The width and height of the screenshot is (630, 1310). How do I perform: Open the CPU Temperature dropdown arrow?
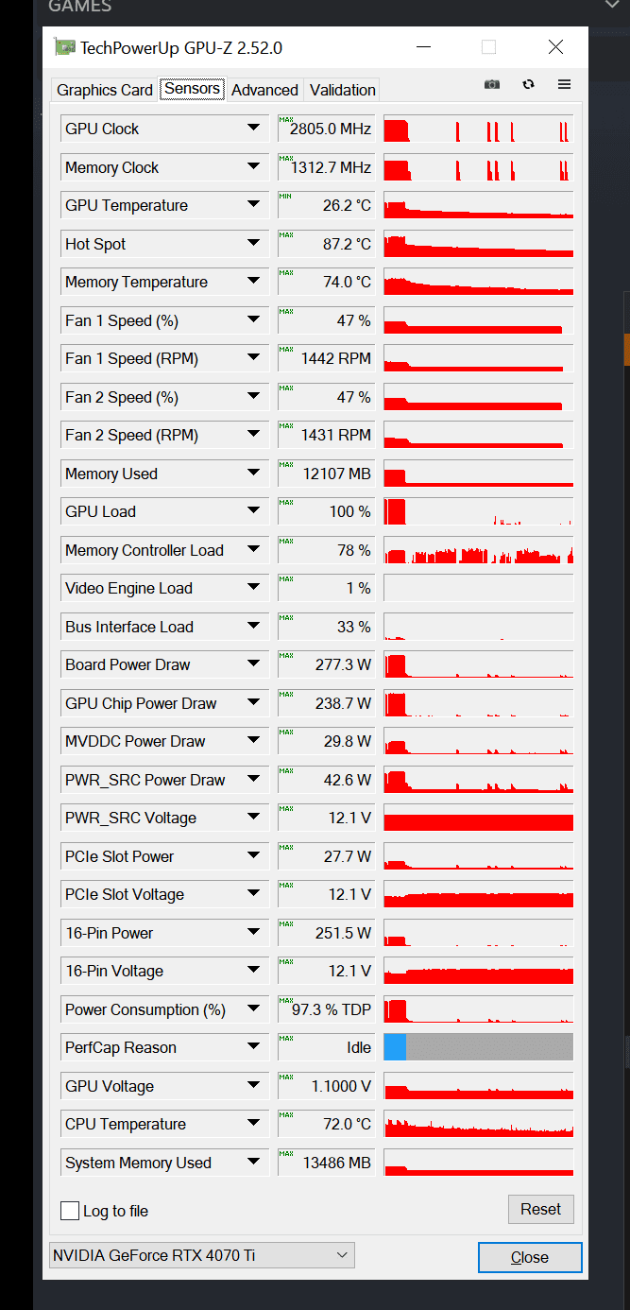tap(253, 1124)
